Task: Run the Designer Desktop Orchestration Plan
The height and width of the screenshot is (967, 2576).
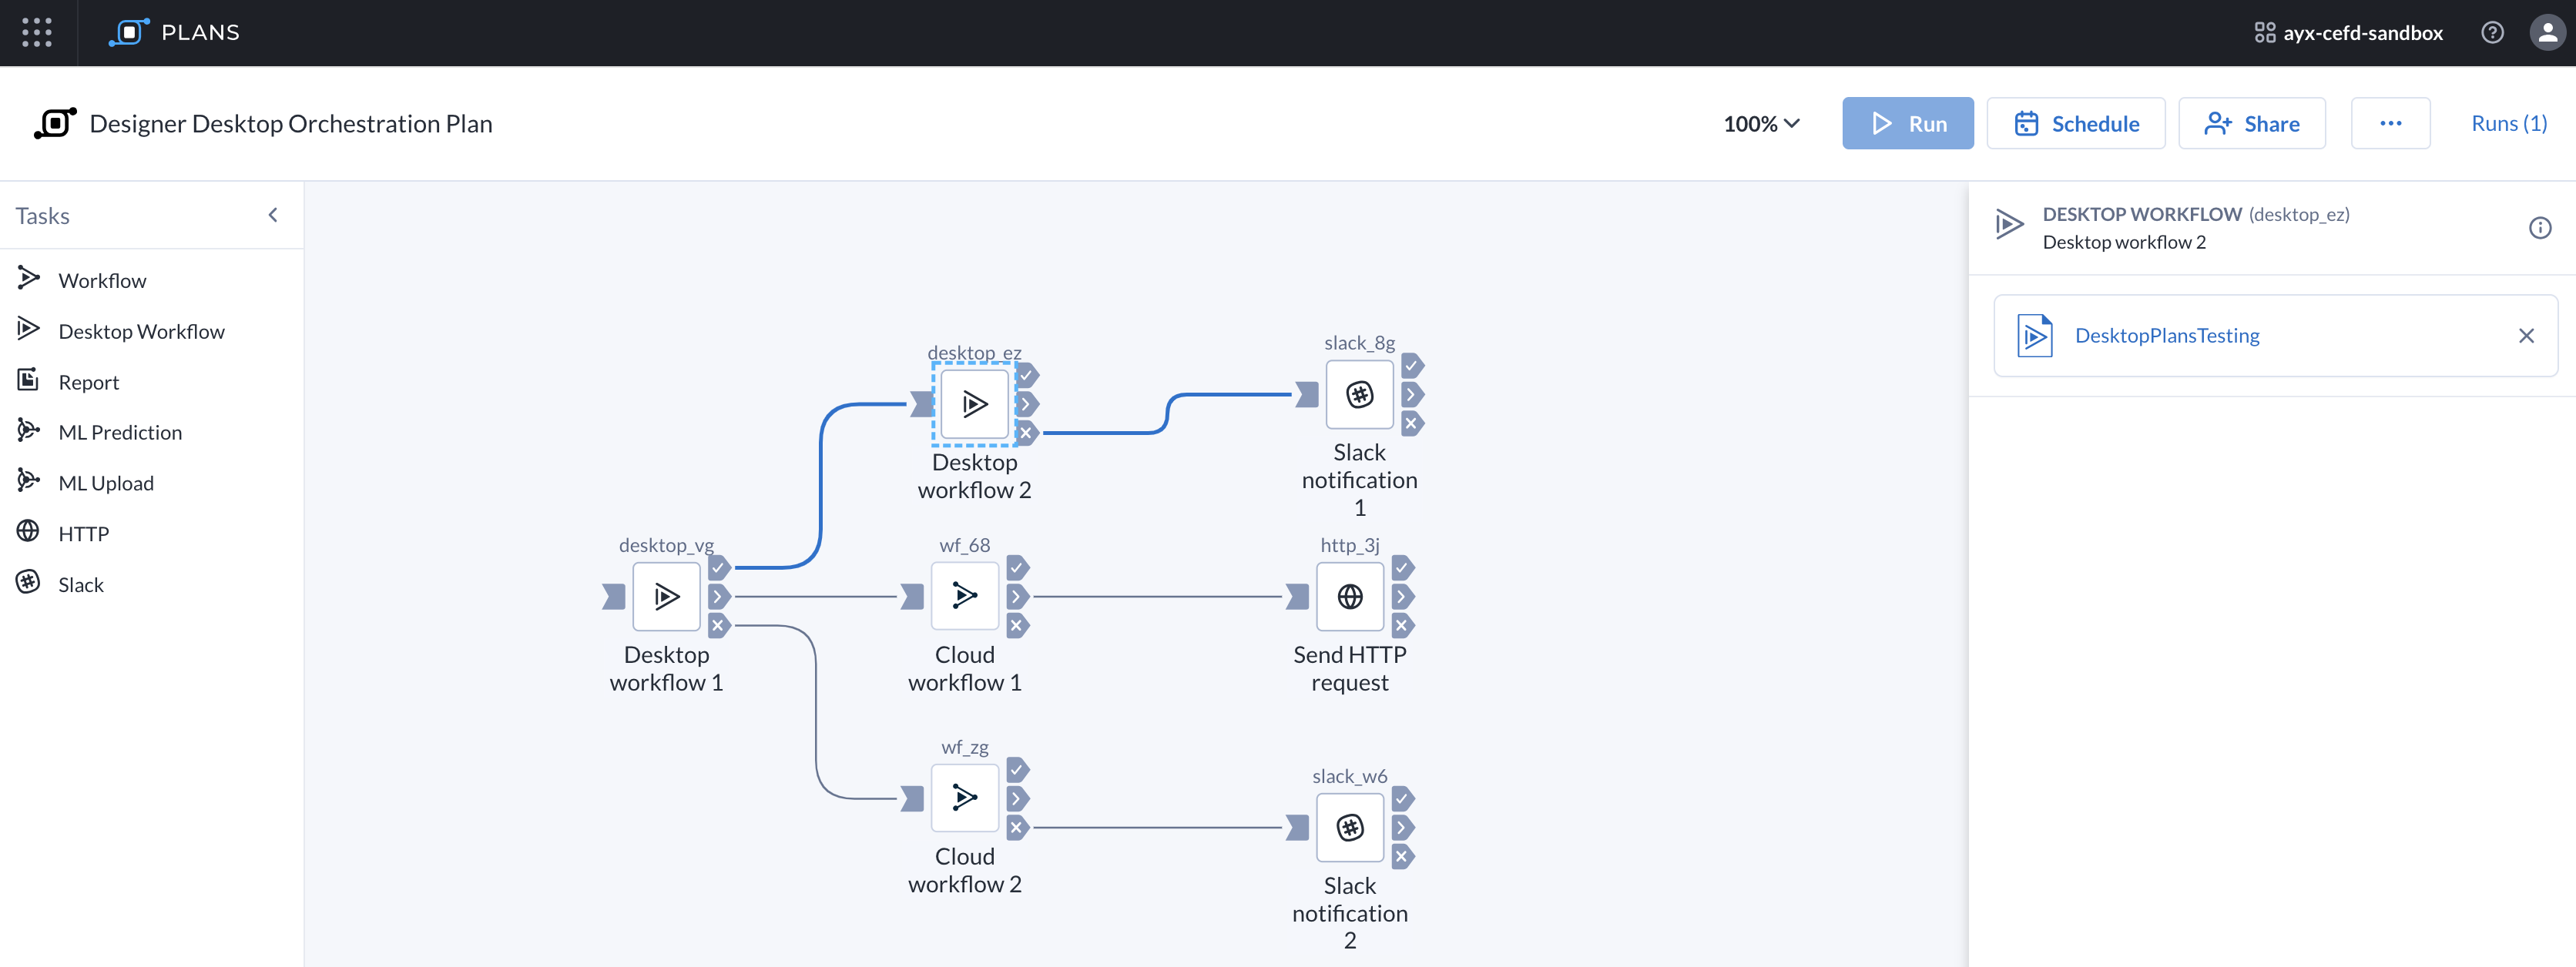Action: tap(1907, 123)
